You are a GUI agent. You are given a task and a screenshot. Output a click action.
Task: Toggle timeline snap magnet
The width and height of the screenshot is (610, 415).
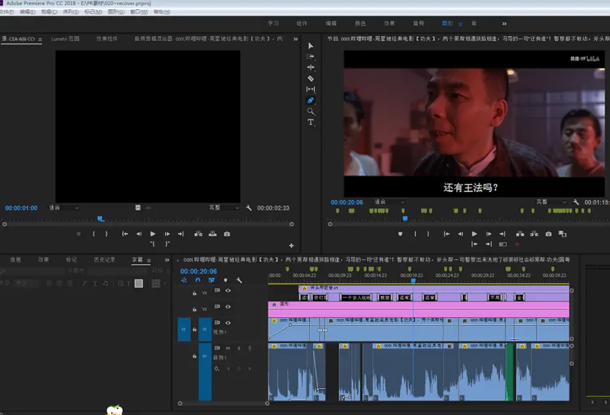[197, 280]
